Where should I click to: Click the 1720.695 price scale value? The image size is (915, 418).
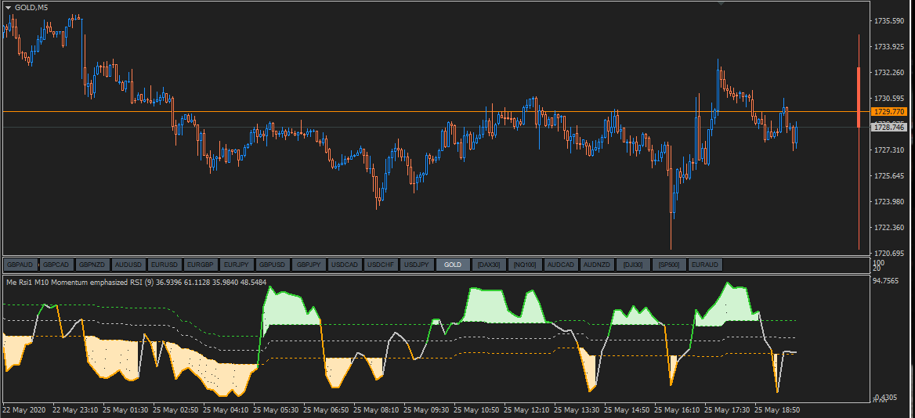click(x=888, y=253)
